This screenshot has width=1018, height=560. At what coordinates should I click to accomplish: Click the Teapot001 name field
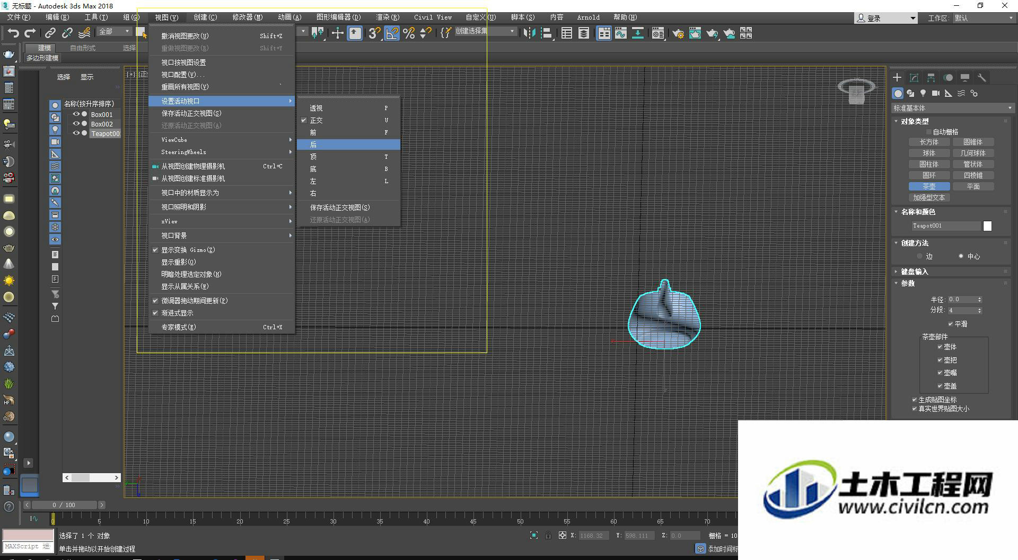pyautogui.click(x=946, y=226)
